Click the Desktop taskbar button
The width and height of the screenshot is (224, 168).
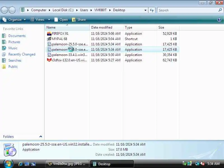tap(112, 164)
